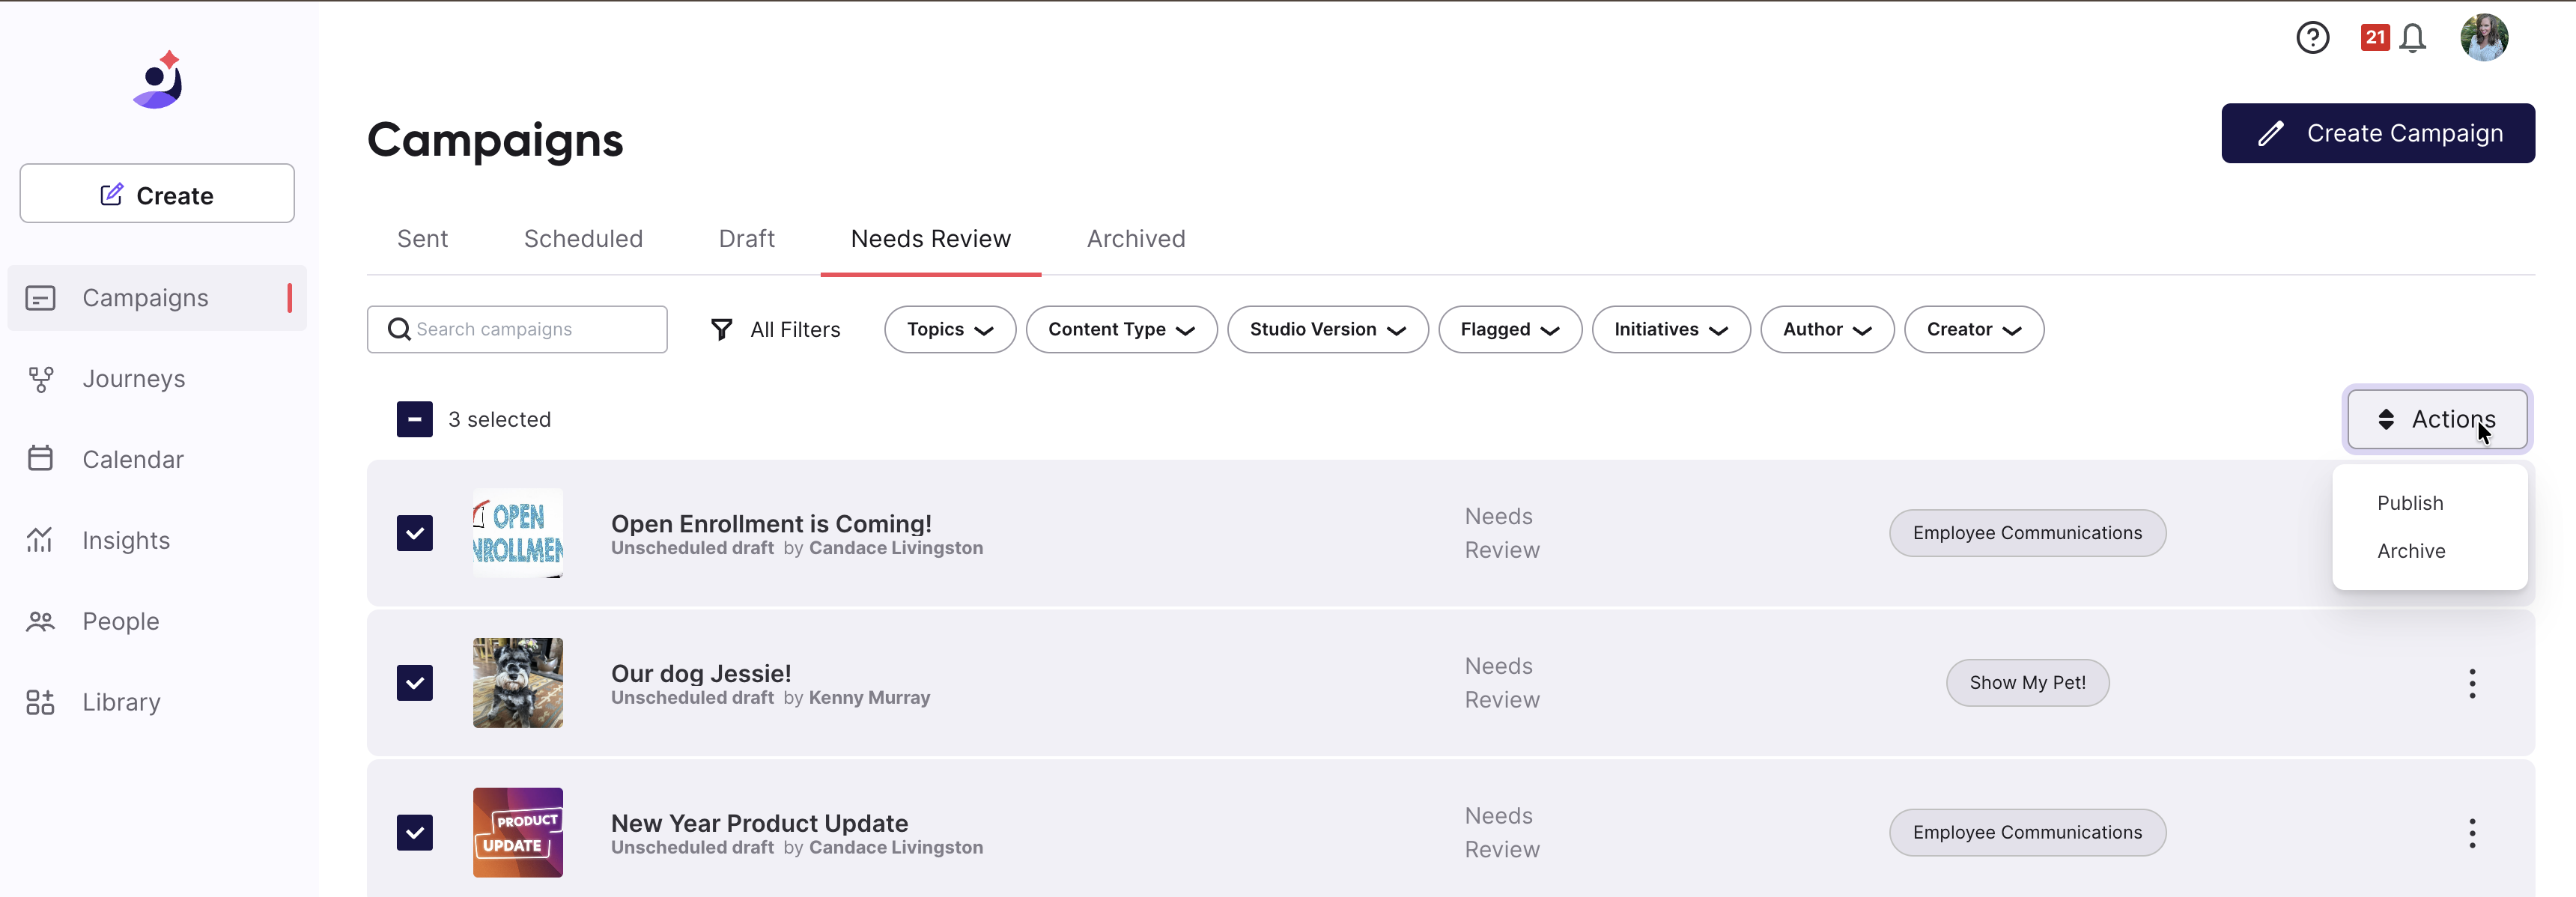Screen dimensions: 2576x897
Task: Expand the Content Type filter dropdown
Action: point(1121,329)
